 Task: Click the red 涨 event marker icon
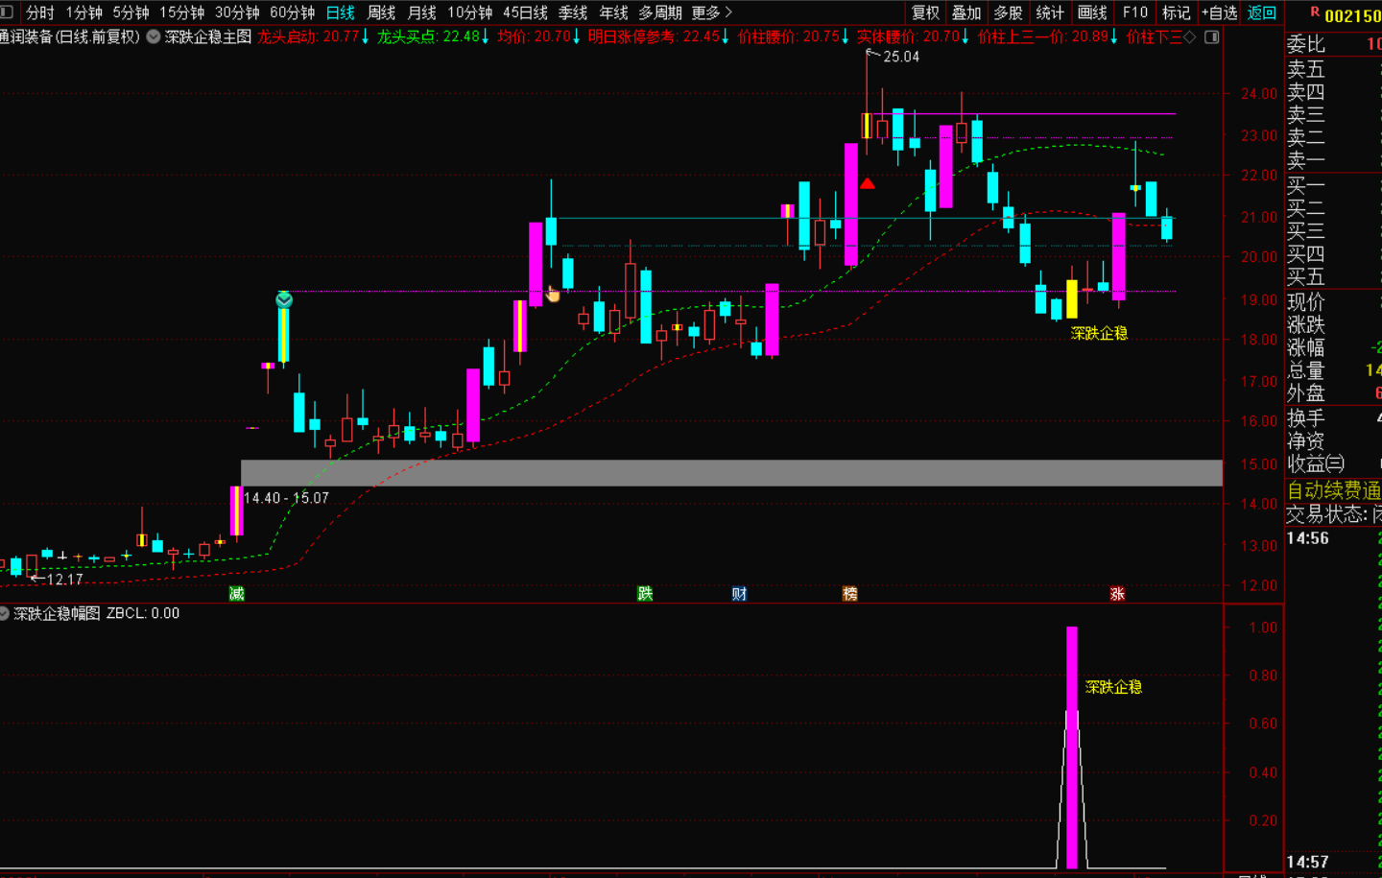click(1117, 594)
